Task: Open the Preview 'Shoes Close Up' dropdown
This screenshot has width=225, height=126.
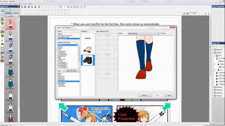Action: tap(144, 34)
